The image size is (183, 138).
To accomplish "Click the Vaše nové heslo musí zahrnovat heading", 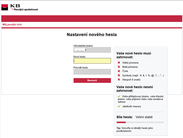I will (x=133, y=55).
